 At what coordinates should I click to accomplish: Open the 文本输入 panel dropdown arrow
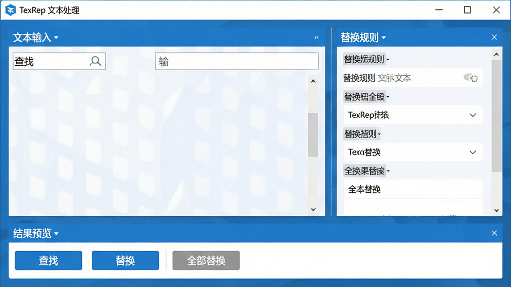point(56,38)
